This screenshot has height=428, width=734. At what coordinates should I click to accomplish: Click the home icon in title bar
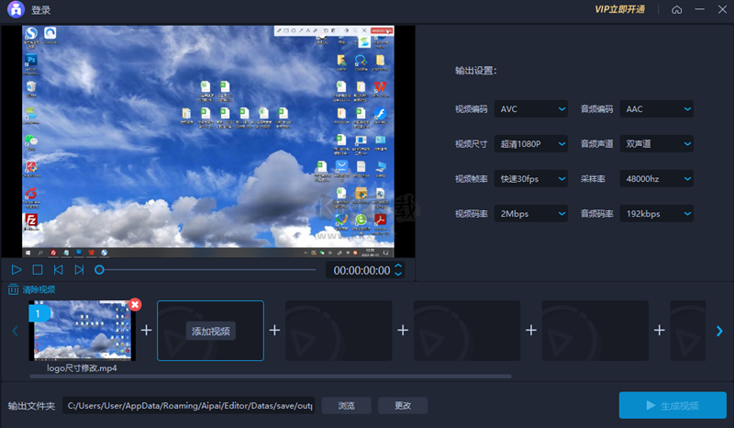(x=677, y=10)
